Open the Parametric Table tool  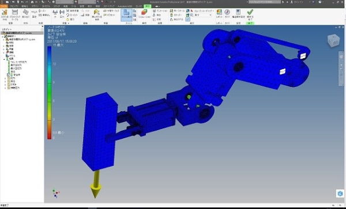coord(15,15)
